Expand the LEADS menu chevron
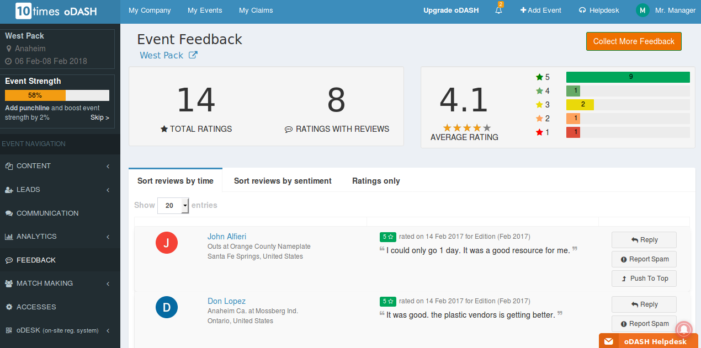The height and width of the screenshot is (348, 701). 108,190
